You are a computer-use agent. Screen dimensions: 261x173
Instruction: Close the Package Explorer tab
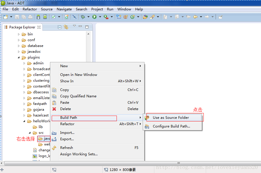pos(39,27)
